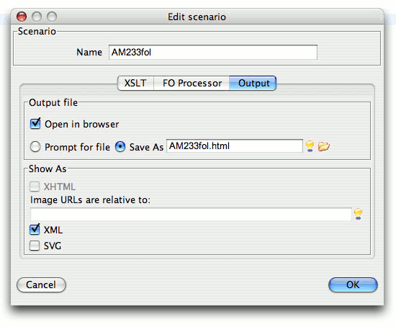The image size is (396, 327).
Task: Click the zoom window button in title bar
Action: click(x=52, y=17)
